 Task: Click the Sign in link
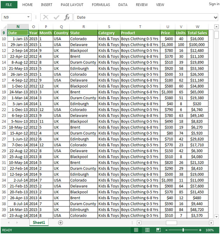tap(214, 4)
